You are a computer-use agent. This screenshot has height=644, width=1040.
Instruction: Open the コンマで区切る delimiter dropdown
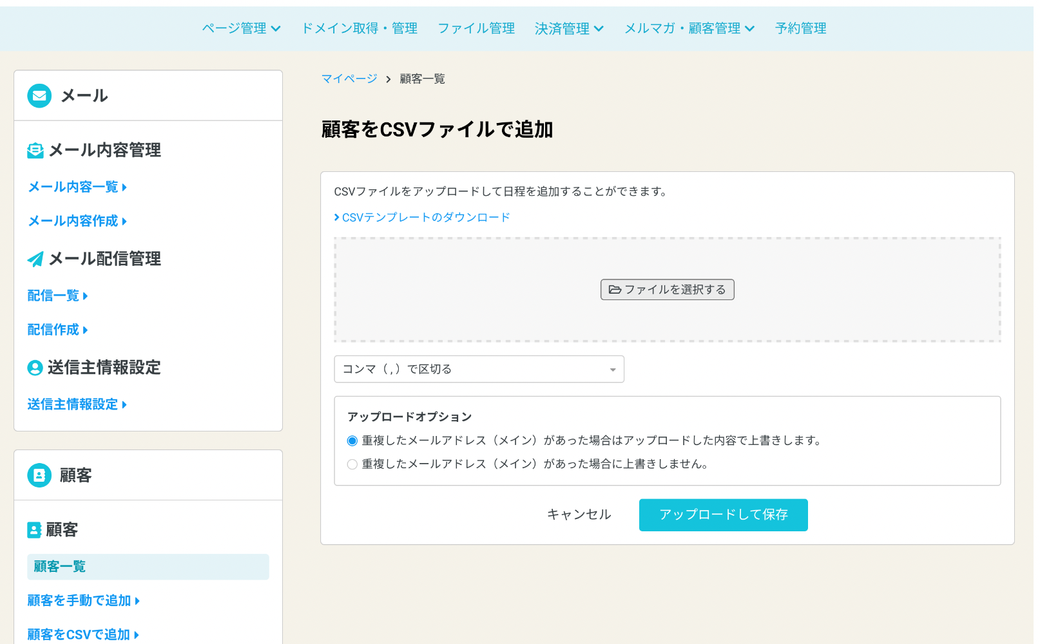coord(479,370)
